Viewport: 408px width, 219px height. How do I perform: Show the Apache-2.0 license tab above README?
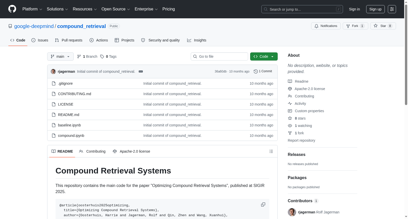click(131, 151)
